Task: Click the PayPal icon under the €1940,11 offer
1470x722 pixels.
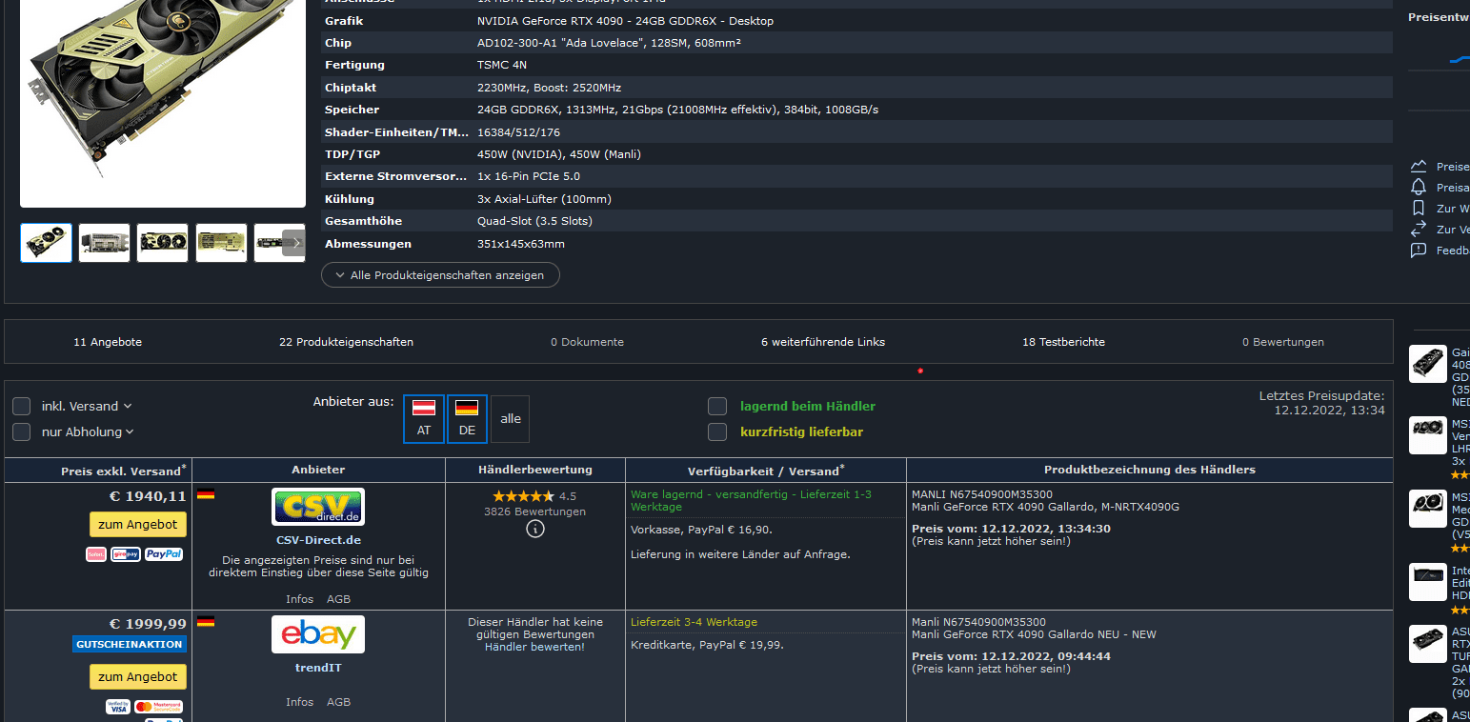Action: [x=164, y=554]
